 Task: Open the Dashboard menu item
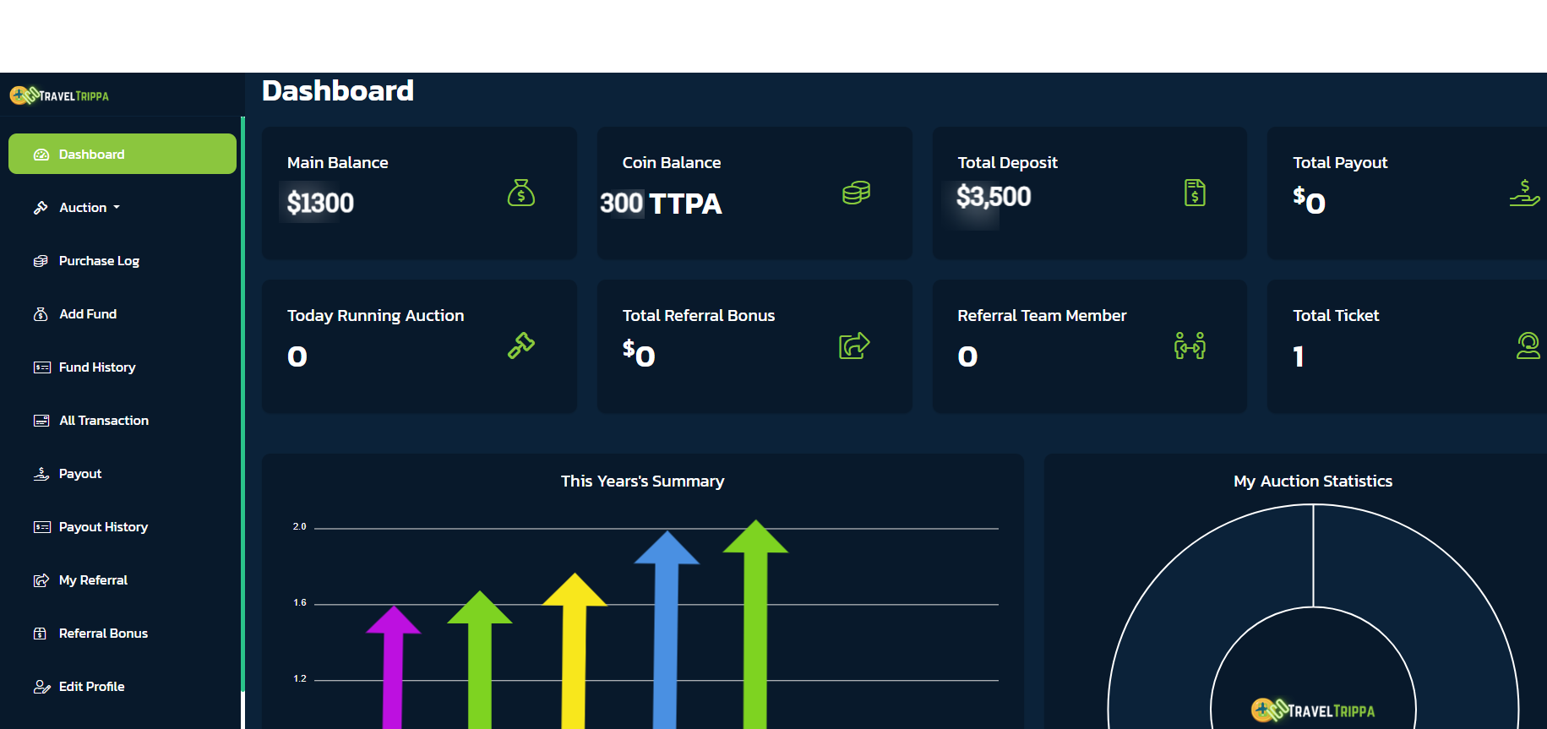pyautogui.click(x=123, y=155)
